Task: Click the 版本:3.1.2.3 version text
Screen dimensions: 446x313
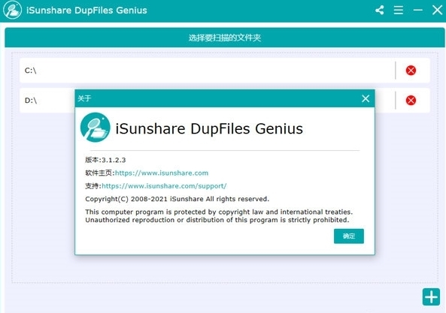Action: (105, 160)
